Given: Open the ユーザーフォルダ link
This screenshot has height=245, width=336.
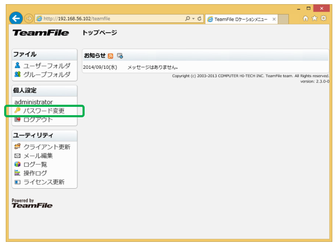Looking at the screenshot, I should coord(47,66).
